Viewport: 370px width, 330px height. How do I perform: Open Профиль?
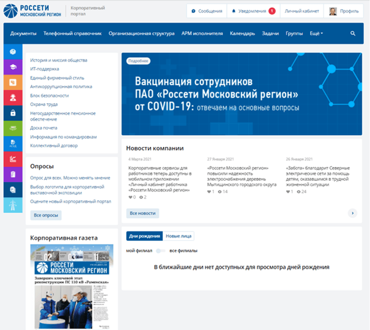[x=343, y=11]
